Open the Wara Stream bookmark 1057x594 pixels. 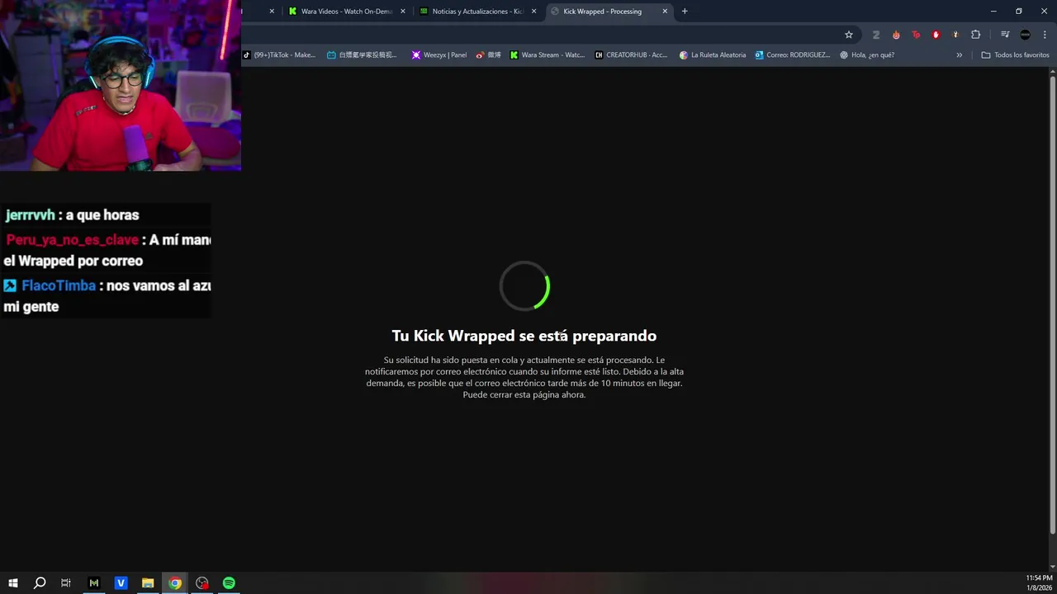[547, 55]
